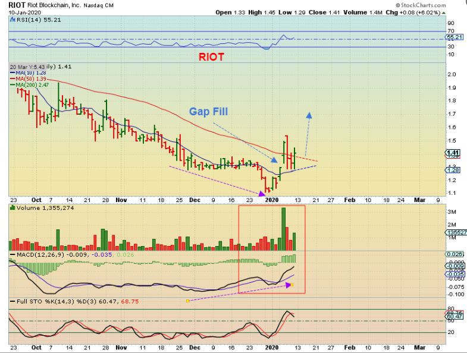Click the MA(200) 2.47 legend text
467x353 pixels.
point(32,85)
